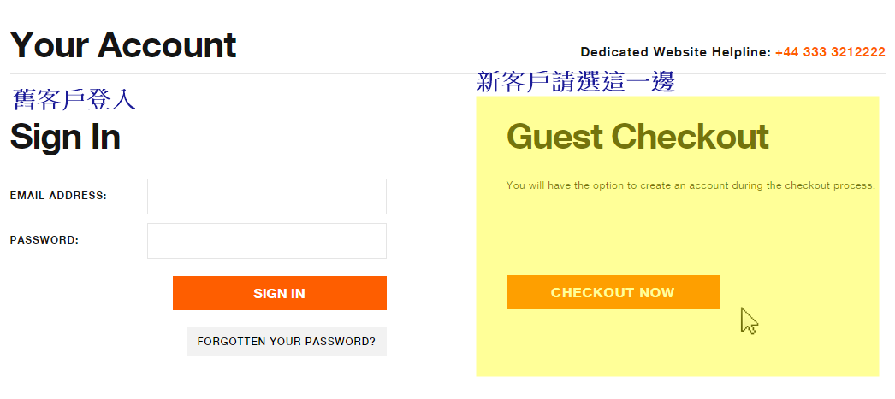The image size is (895, 399).
Task: Click the EMAIL ADDRESS field label
Action: point(58,196)
